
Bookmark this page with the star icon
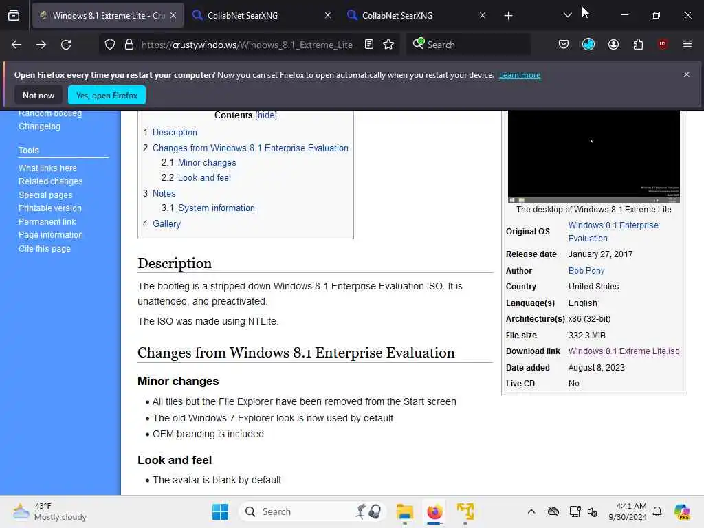[388, 45]
